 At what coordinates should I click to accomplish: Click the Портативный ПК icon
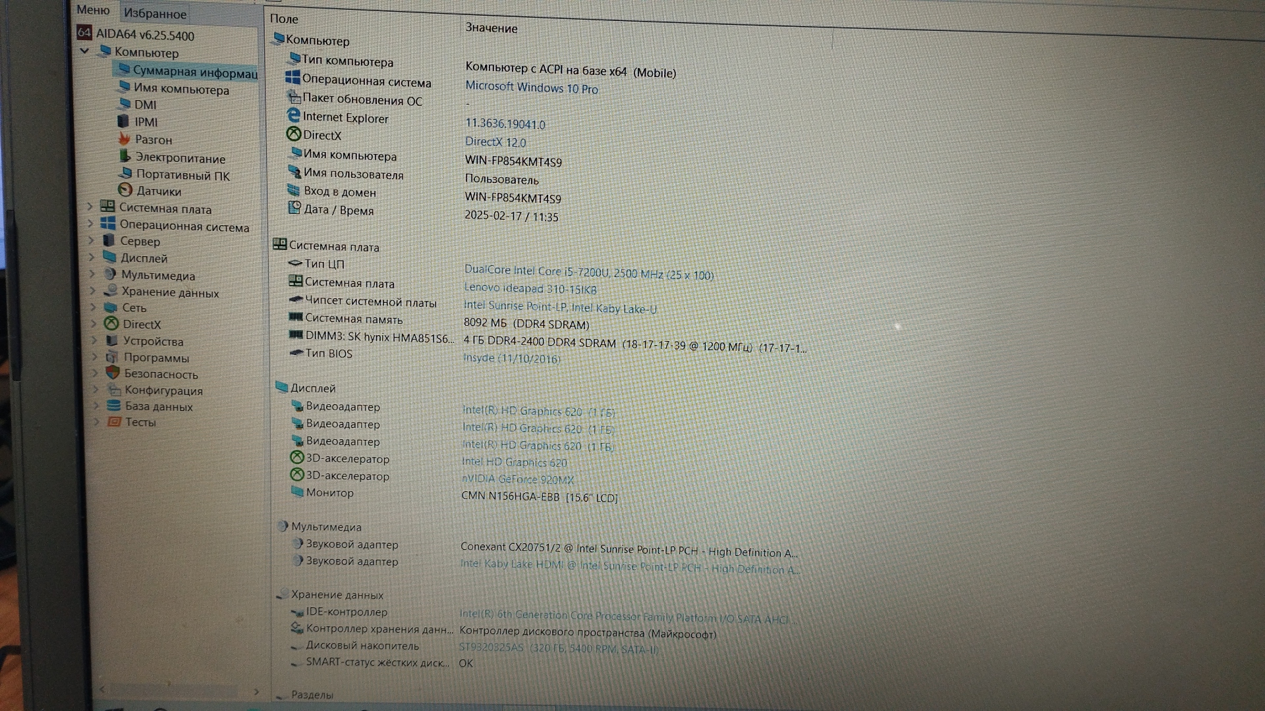pyautogui.click(x=125, y=174)
